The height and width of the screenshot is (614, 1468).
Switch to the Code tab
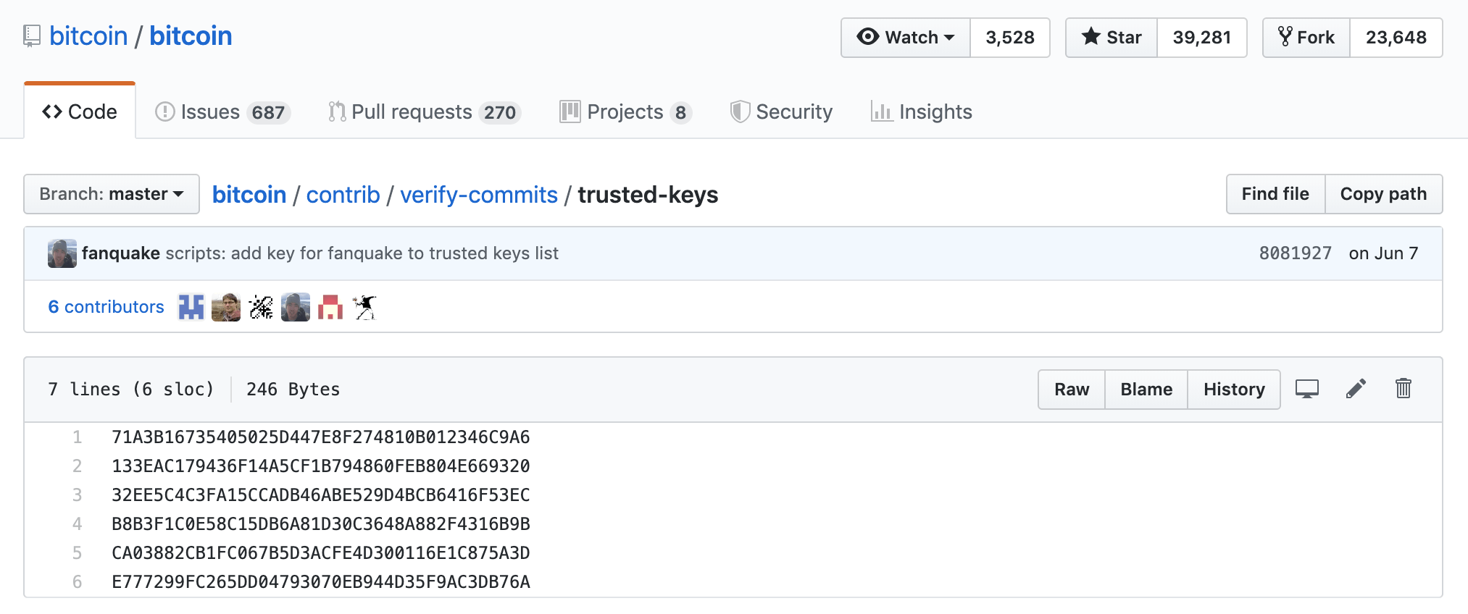click(80, 112)
